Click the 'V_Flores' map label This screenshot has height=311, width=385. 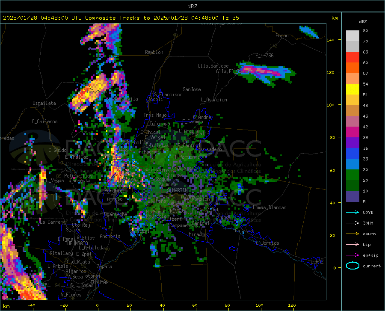pos(71,295)
